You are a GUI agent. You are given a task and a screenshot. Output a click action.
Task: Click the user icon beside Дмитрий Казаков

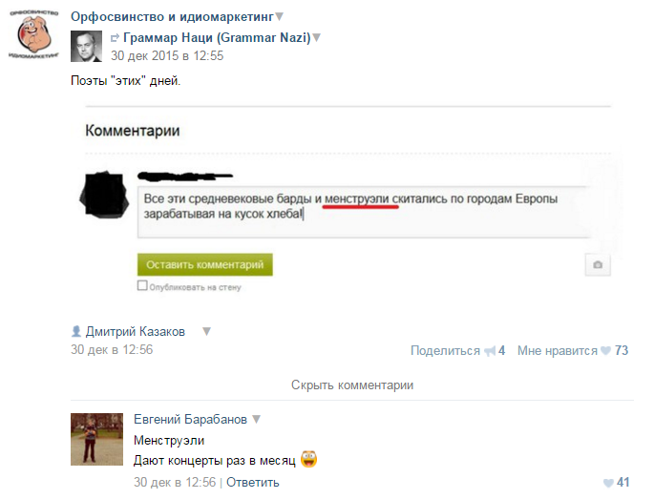(x=76, y=331)
